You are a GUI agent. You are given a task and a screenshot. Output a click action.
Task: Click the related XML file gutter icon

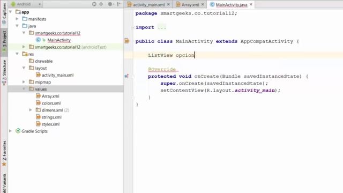pos(127,41)
